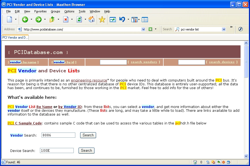
Task: Click the green Go arrow beside address bar
Action: pos(150,29)
